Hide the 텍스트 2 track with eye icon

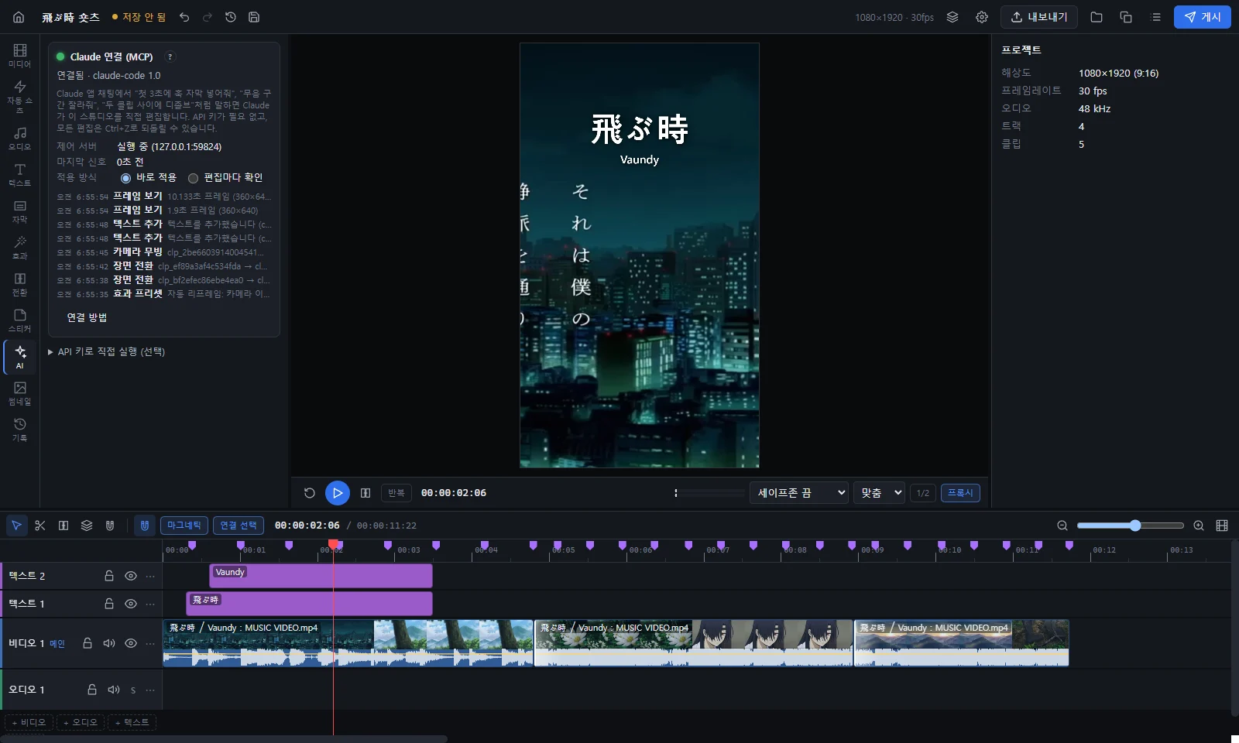131,576
